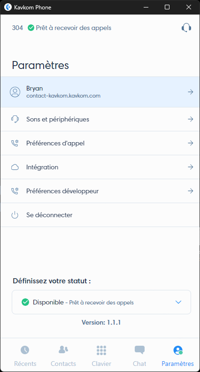
Task: Click the headset icon at top right
Action: click(x=186, y=28)
